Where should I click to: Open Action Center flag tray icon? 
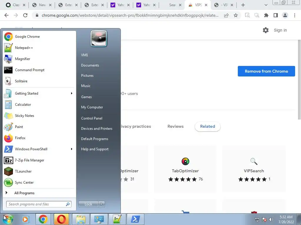click(264, 219)
